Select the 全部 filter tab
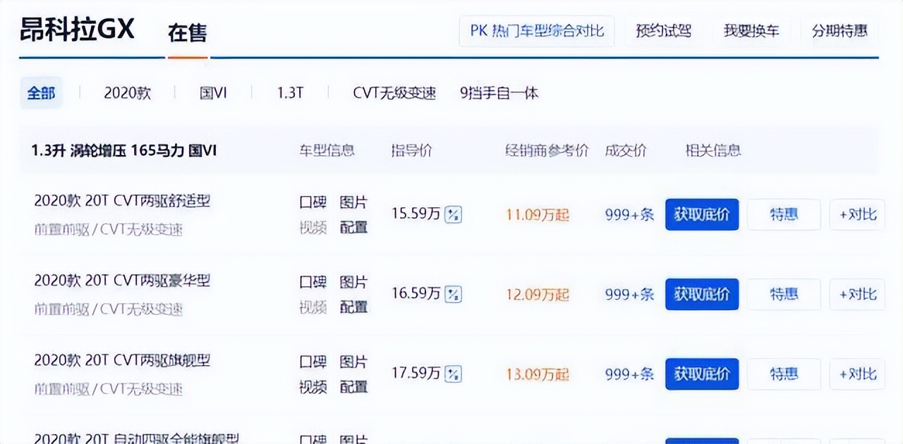Image resolution: width=903 pixels, height=444 pixels. 41,92
